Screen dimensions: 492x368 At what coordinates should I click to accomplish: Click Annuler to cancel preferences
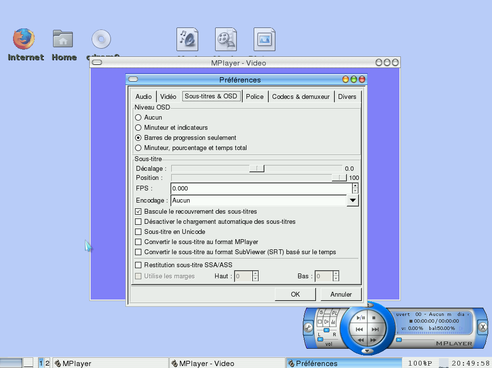tap(341, 294)
